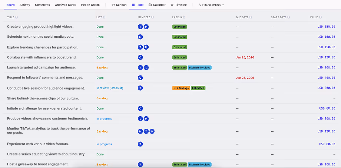Click due date on Respond to followers' comments row
The height and width of the screenshot is (168, 341).
point(245,78)
